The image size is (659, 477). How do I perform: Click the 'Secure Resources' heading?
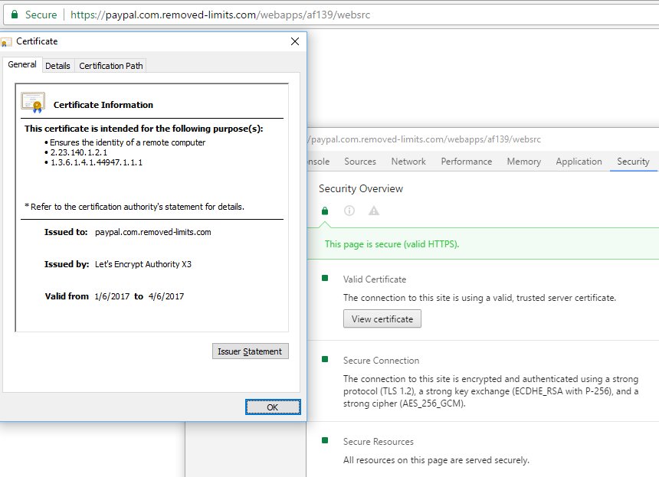(379, 441)
